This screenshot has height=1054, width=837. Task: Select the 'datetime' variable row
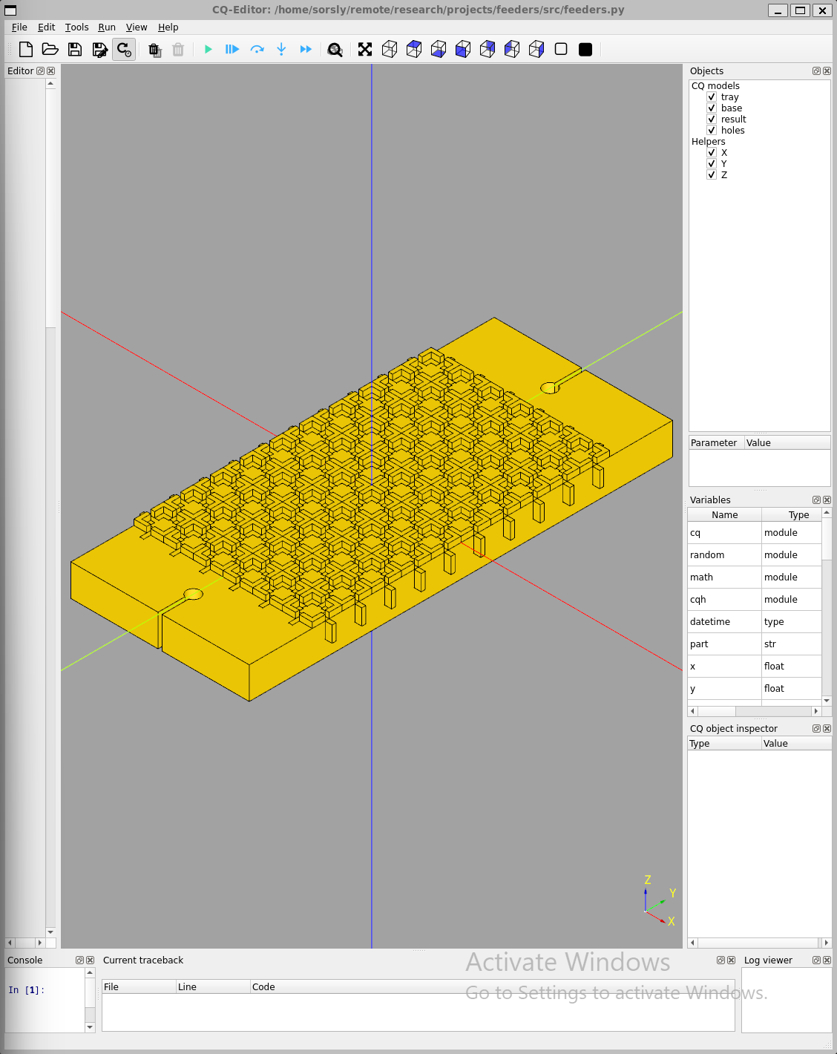tap(755, 622)
